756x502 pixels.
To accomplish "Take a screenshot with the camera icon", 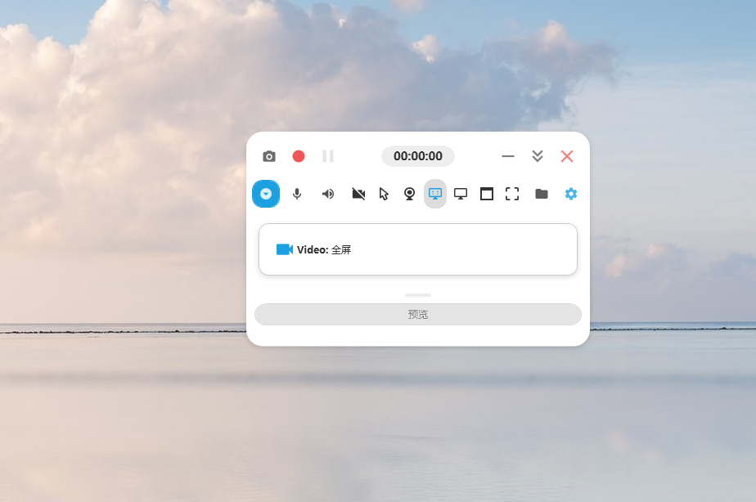I will pyautogui.click(x=269, y=156).
